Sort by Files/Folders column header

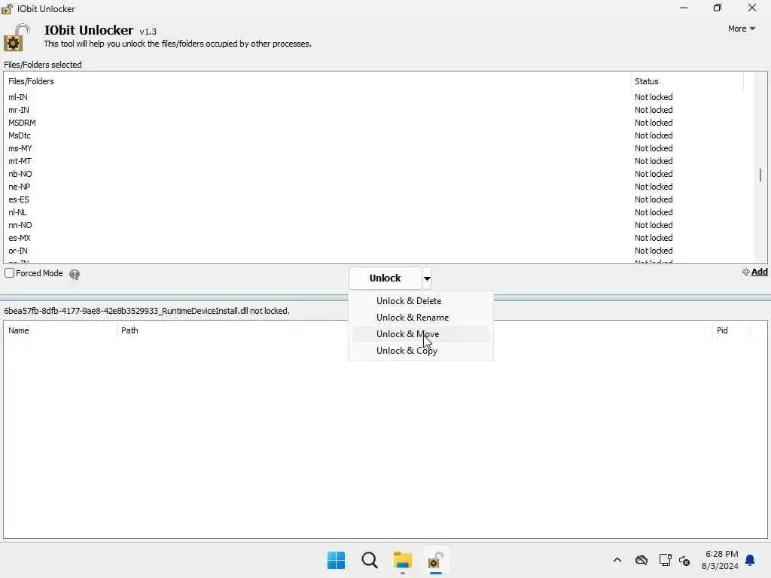coord(317,81)
